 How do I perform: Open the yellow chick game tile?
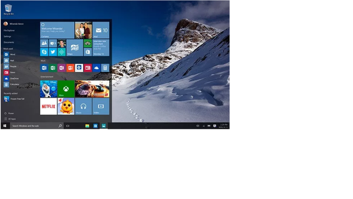[x=66, y=106]
